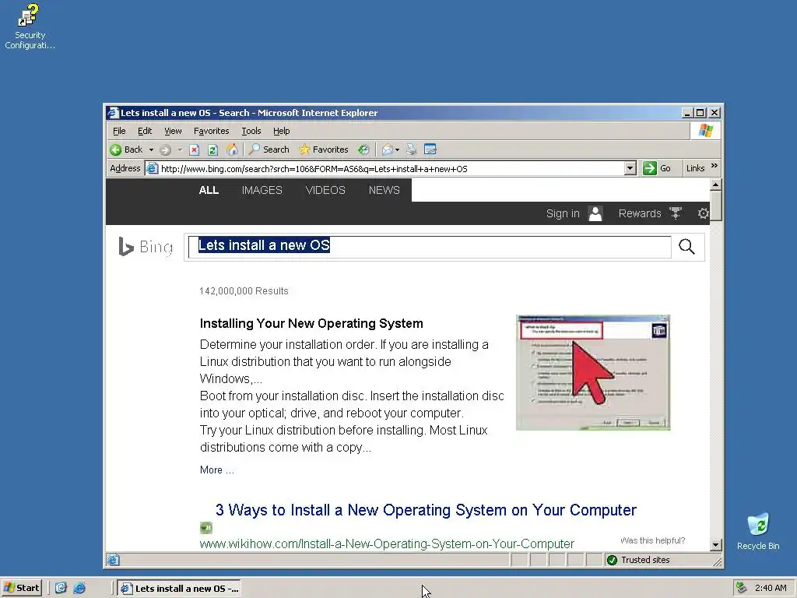This screenshot has height=598, width=797.
Task: Click the Trusted sites status bar zone
Action: 638,560
